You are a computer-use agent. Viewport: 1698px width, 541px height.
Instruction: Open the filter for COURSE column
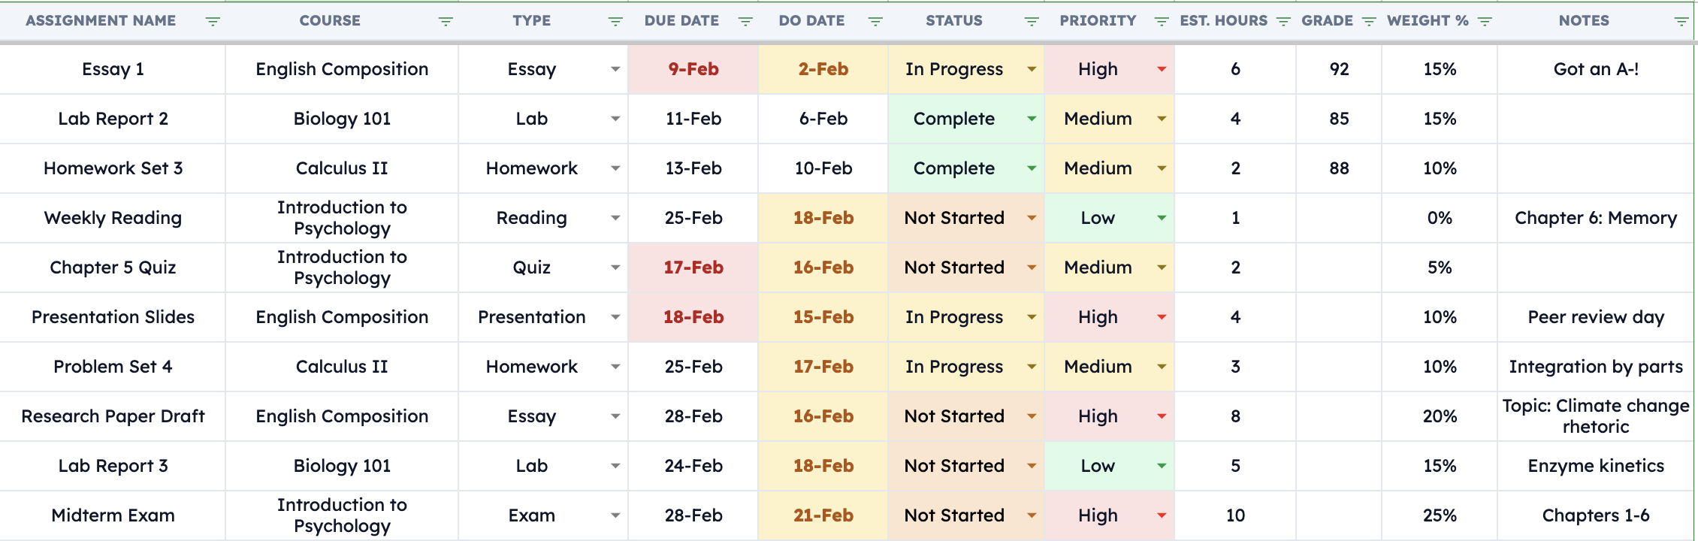coord(445,20)
